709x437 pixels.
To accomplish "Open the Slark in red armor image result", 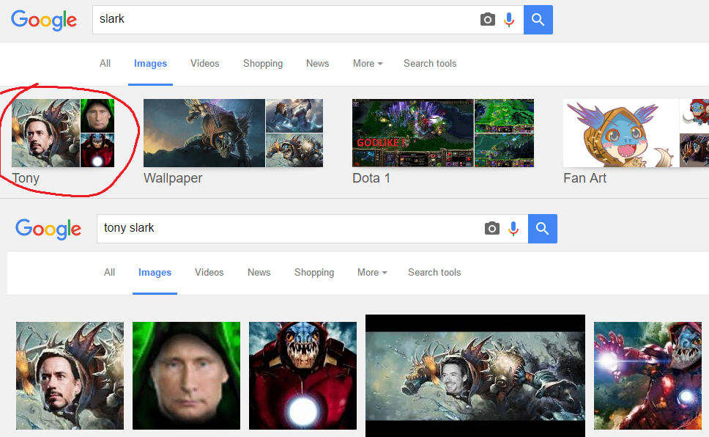I will (303, 376).
